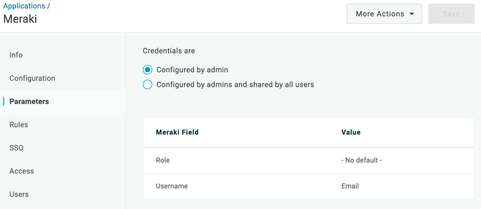Go to the SSO settings

coord(16,148)
